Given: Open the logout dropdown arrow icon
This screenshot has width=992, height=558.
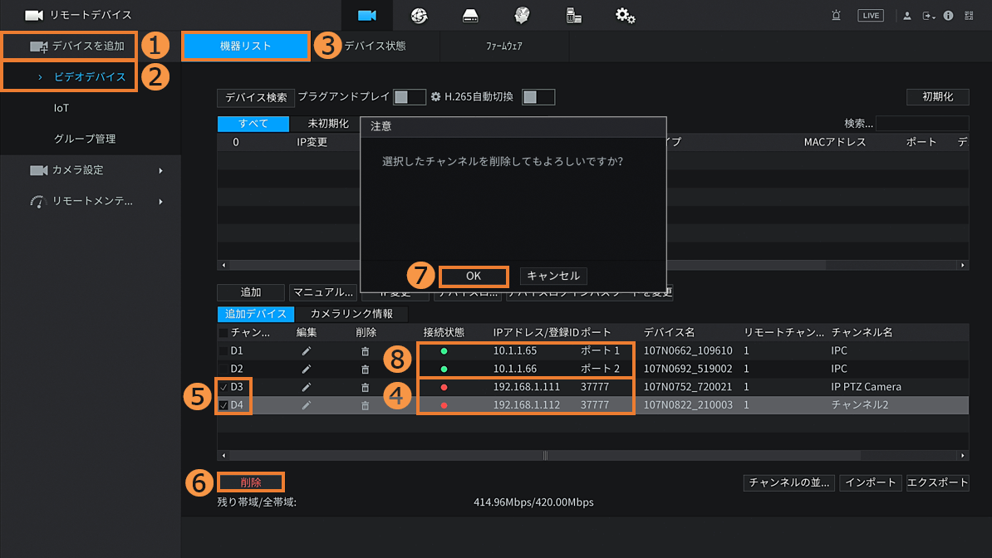Looking at the screenshot, I should (x=929, y=16).
